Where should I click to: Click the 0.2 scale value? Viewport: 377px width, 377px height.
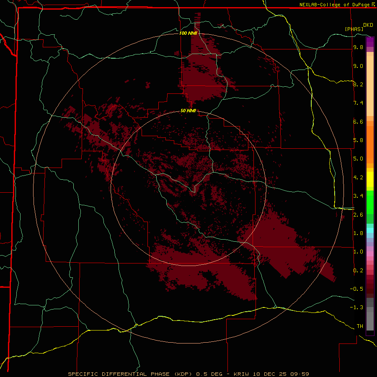tap(358, 271)
